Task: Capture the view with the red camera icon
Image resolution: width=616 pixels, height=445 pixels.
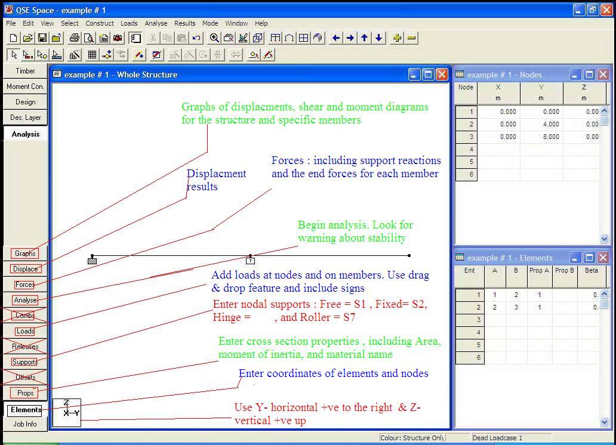Action: 118,38
